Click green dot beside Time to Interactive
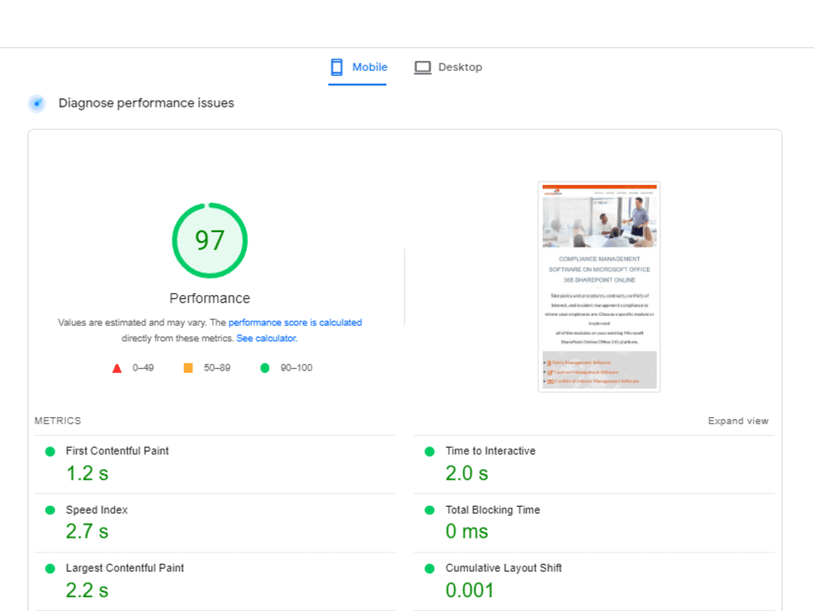814x611 pixels. coord(429,451)
